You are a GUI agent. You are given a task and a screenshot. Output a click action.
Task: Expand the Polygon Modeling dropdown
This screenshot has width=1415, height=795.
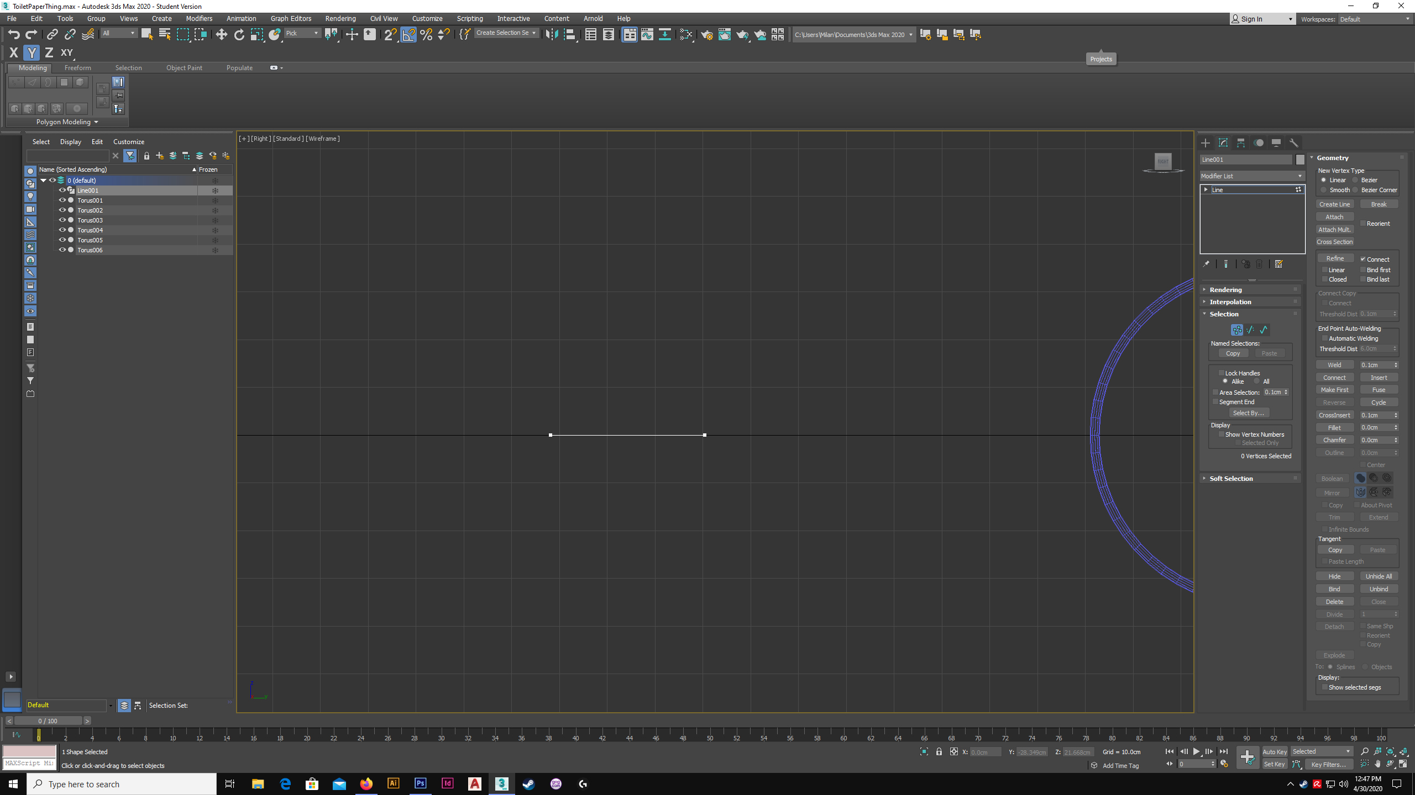click(x=67, y=122)
